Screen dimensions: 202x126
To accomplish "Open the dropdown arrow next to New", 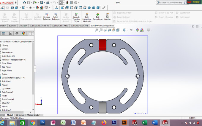I will (x=31, y=2).
